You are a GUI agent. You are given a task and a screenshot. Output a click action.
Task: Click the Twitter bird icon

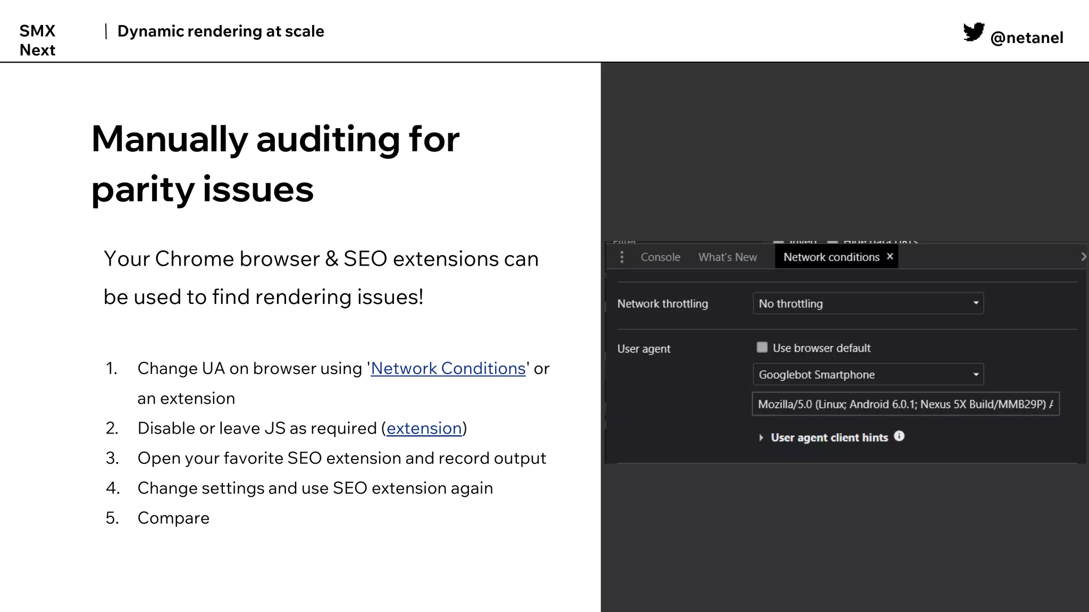[974, 32]
